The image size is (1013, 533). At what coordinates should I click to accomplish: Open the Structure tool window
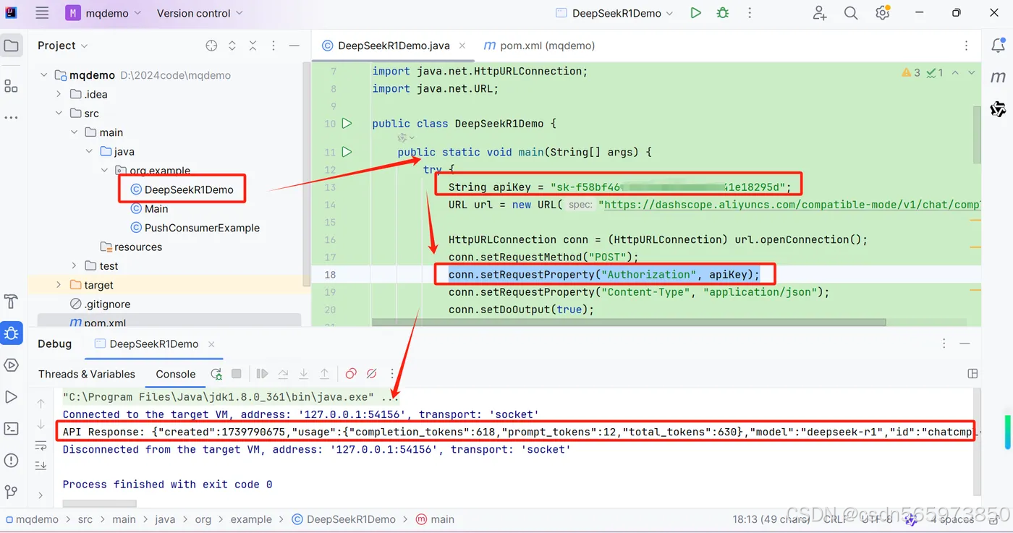tap(11, 87)
